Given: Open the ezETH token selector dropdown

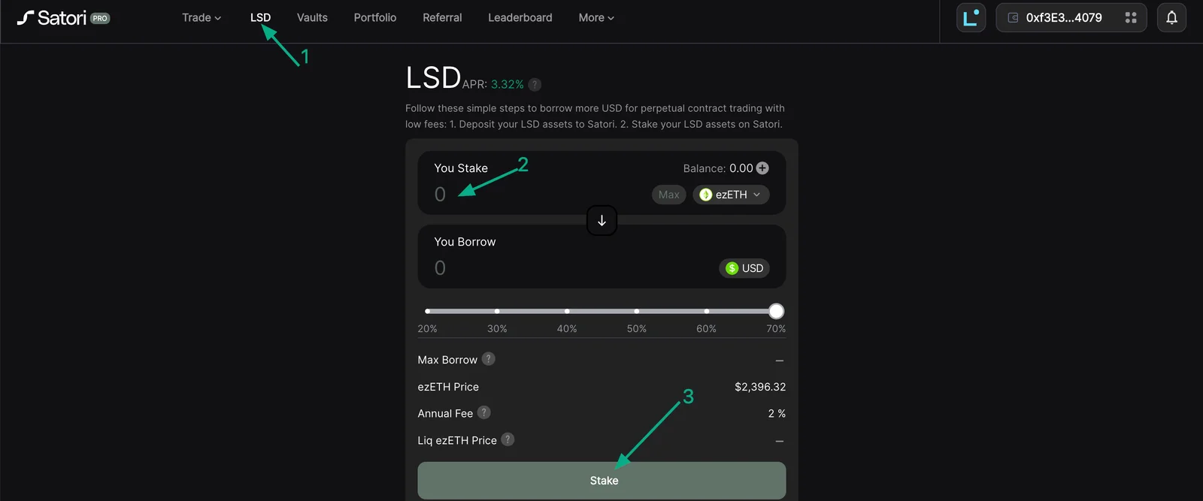Looking at the screenshot, I should pyautogui.click(x=731, y=195).
